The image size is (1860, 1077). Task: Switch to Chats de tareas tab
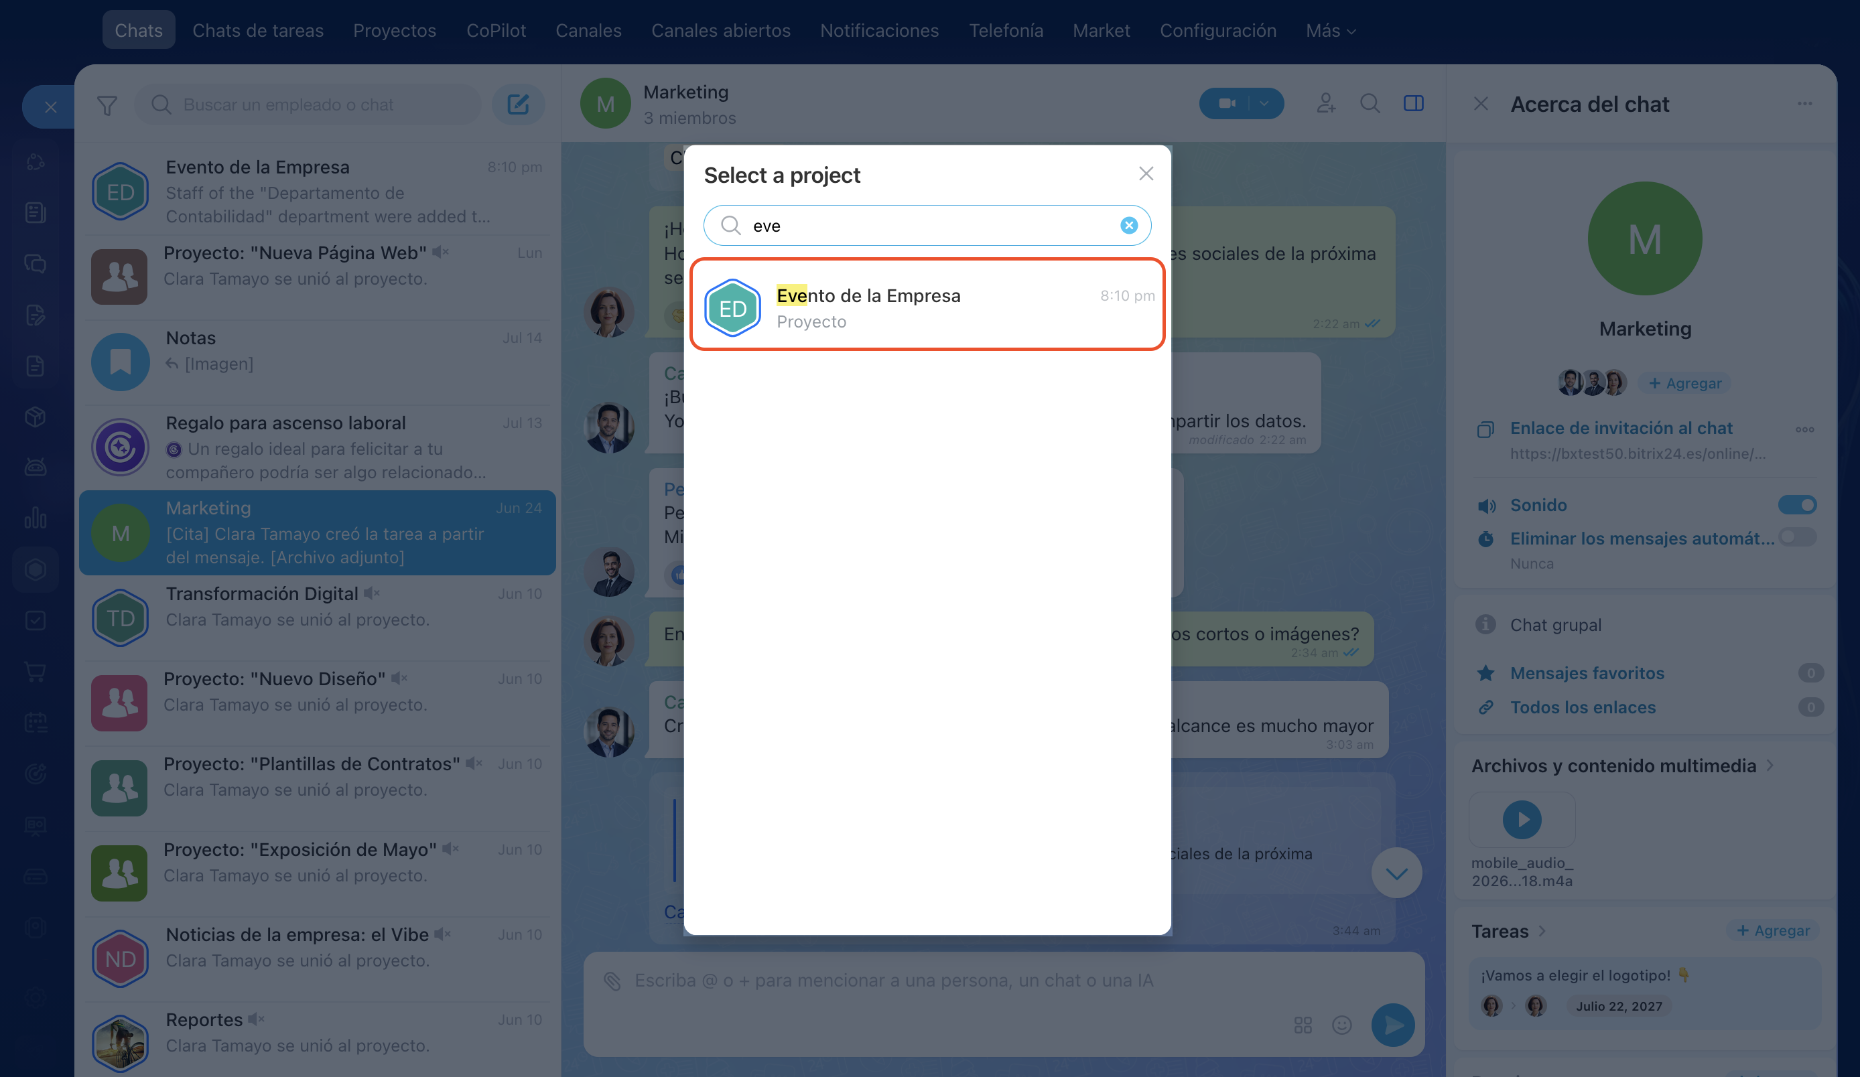click(x=257, y=30)
